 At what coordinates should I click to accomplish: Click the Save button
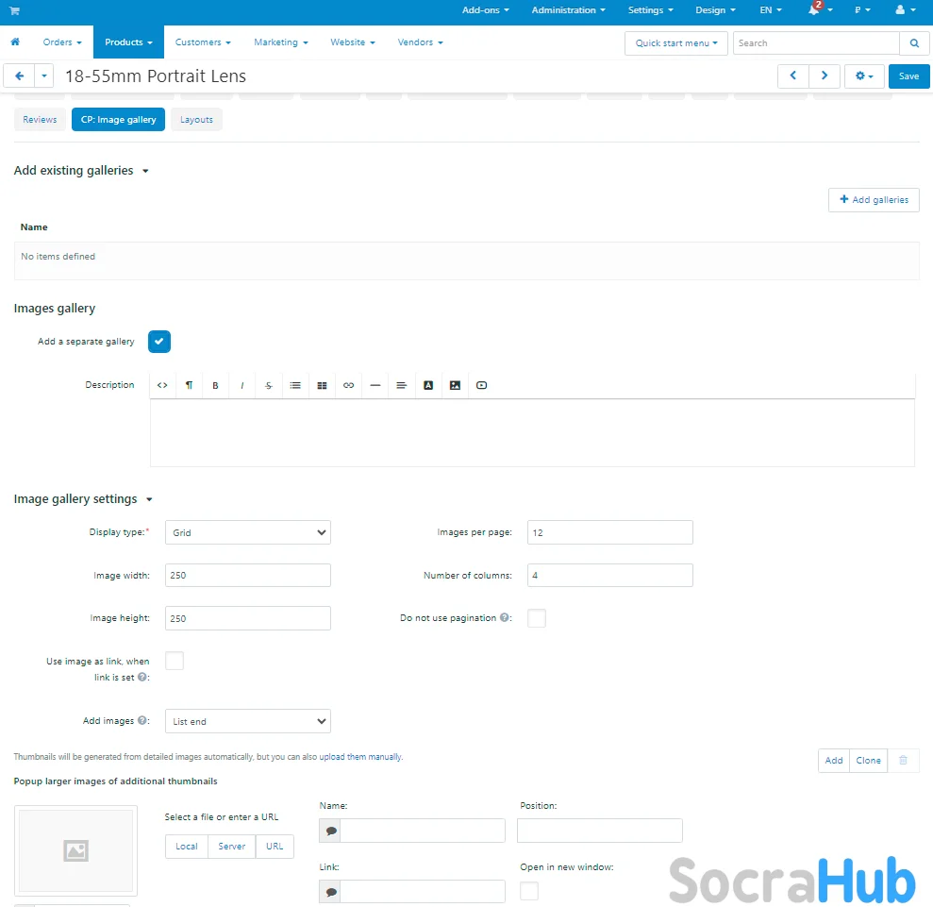(x=908, y=76)
